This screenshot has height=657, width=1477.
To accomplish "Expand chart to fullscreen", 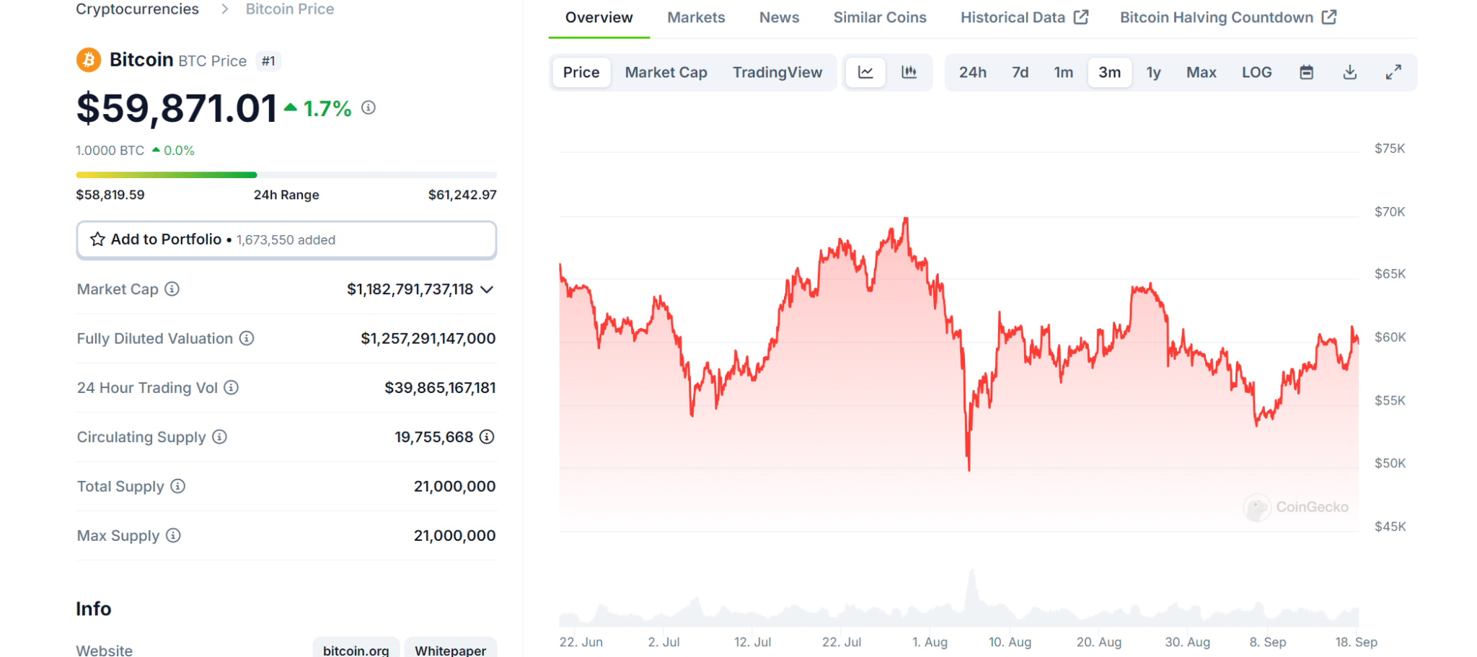I will 1393,72.
